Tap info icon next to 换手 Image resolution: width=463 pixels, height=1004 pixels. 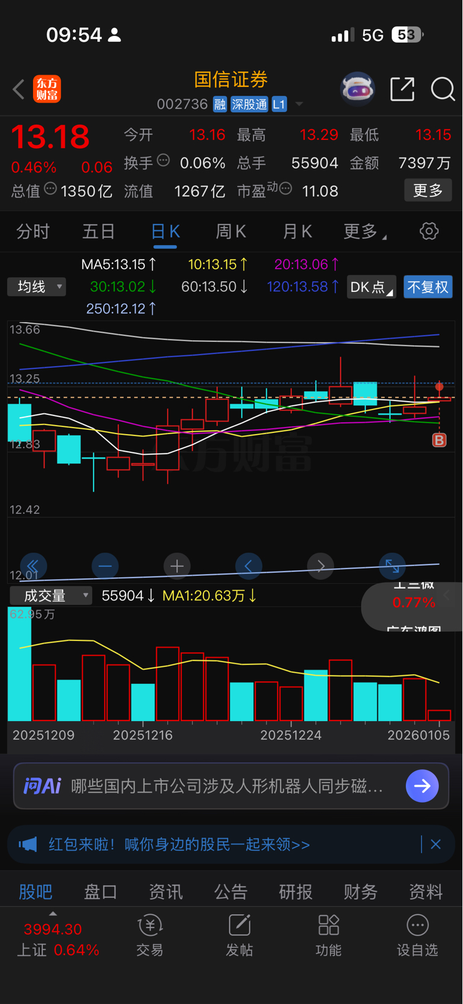[x=163, y=160]
